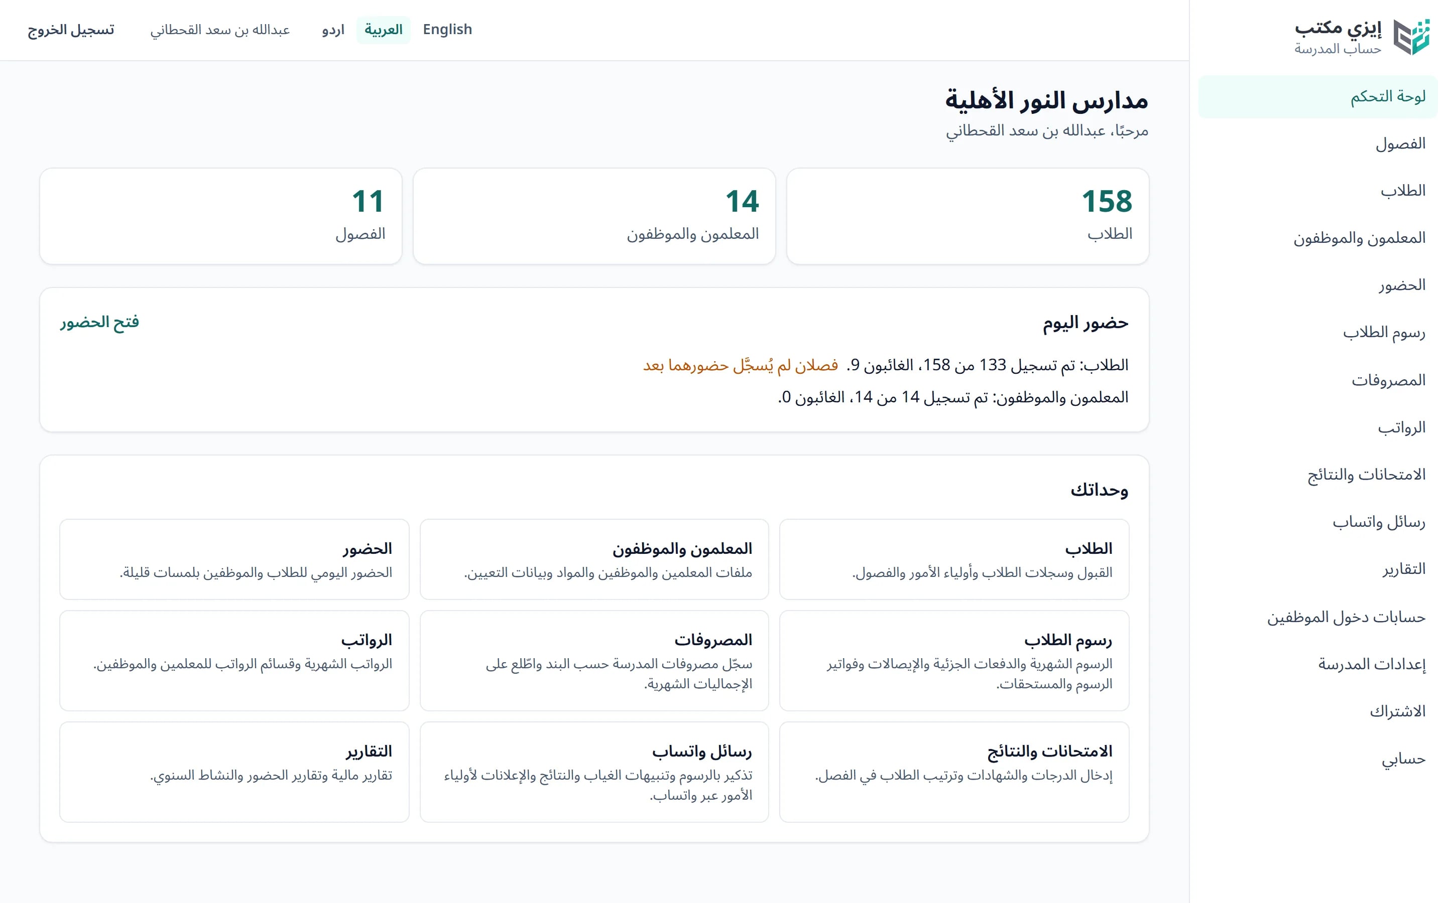The height and width of the screenshot is (903, 1446).
Task: Click the orange فصلان لم يُسجَّل حضورهما بعد notice
Action: pyautogui.click(x=741, y=365)
